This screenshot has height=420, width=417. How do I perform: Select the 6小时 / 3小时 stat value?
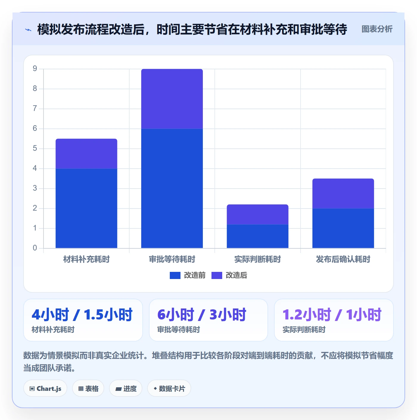(202, 315)
